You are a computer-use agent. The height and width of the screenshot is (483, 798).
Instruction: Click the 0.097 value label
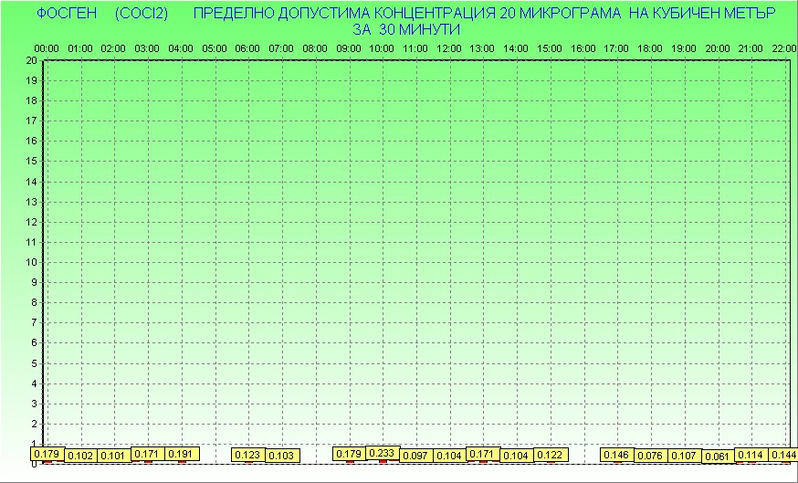point(415,456)
